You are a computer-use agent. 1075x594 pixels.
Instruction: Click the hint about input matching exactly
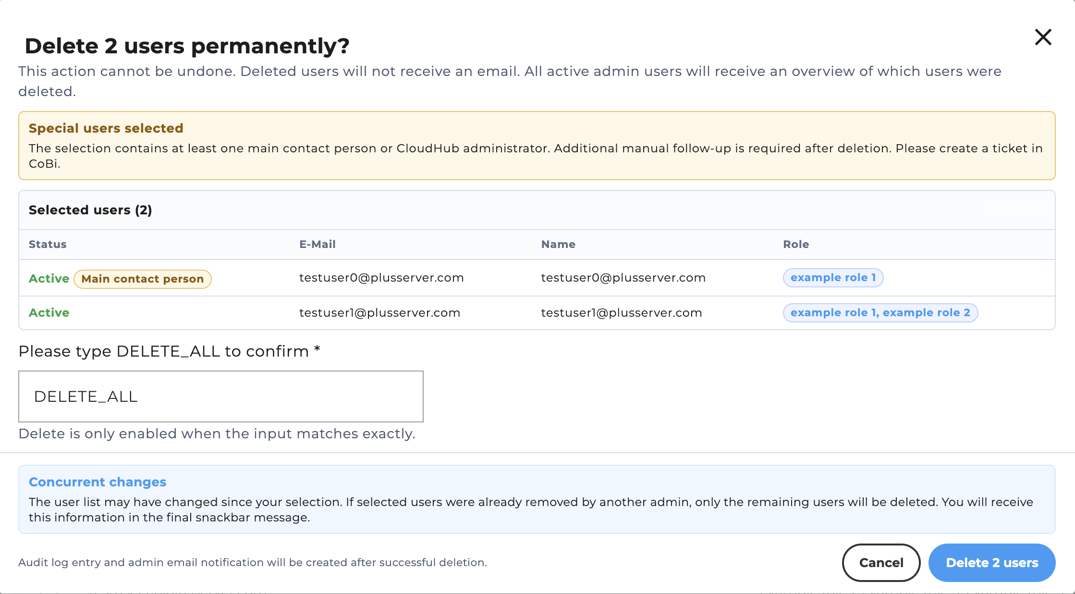click(217, 433)
